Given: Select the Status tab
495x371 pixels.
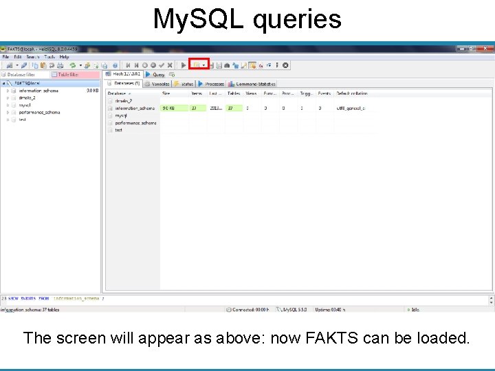Looking at the screenshot, I should pos(184,84).
